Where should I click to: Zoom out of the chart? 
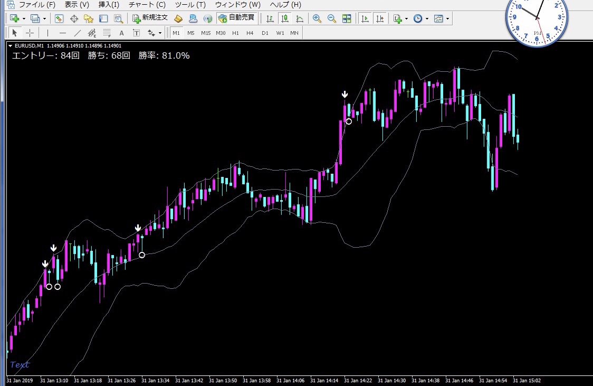[x=332, y=18]
